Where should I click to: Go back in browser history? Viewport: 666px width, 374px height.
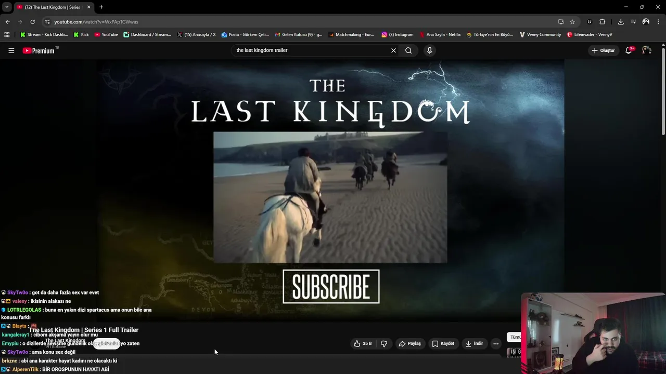7,22
